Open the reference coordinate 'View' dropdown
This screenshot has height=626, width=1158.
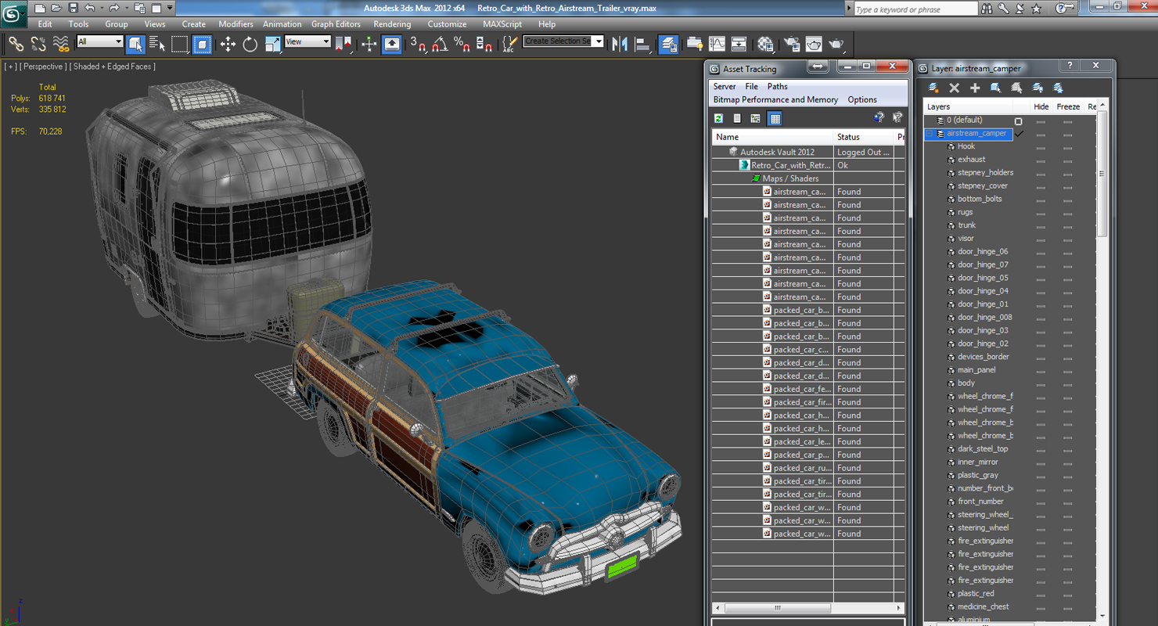[307, 41]
